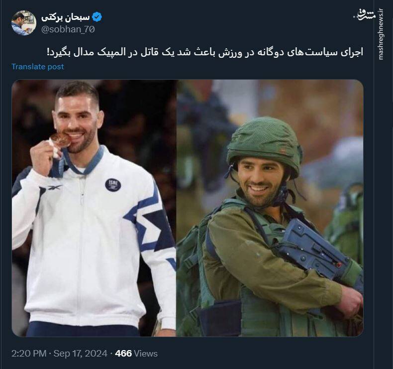Click the Translate post link
Image resolution: width=393 pixels, height=369 pixels.
(38, 66)
